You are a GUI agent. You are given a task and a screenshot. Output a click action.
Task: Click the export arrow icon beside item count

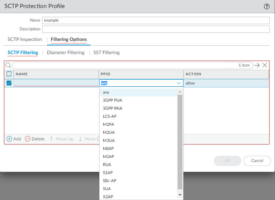pyautogui.click(x=257, y=65)
